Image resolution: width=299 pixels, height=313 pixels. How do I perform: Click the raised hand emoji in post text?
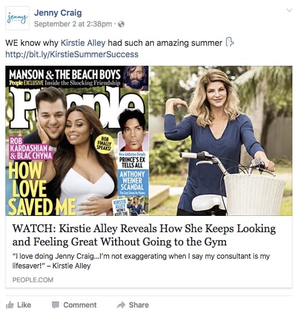pos(230,42)
